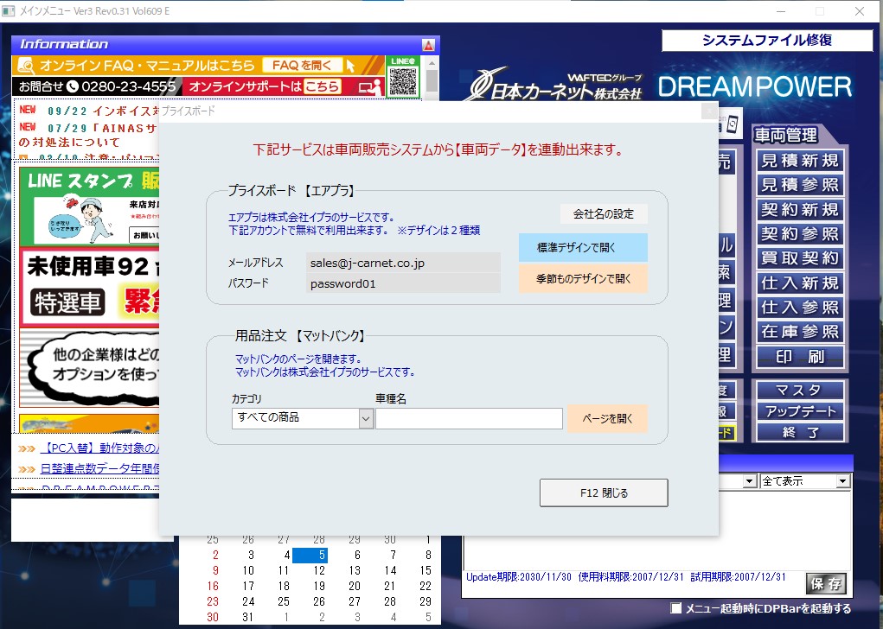This screenshot has height=629, width=883.
Task: Focus the 車種名 input field
Action: click(x=469, y=418)
